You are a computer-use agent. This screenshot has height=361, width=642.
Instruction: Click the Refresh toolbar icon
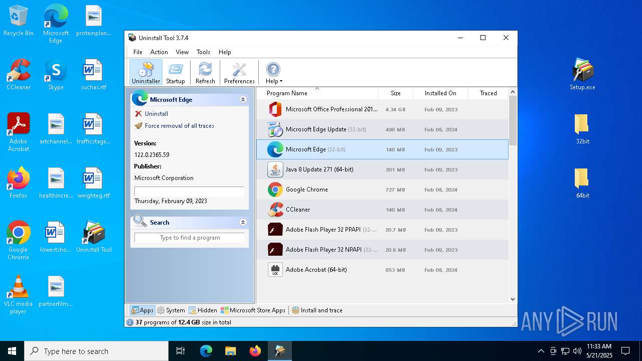click(x=205, y=73)
